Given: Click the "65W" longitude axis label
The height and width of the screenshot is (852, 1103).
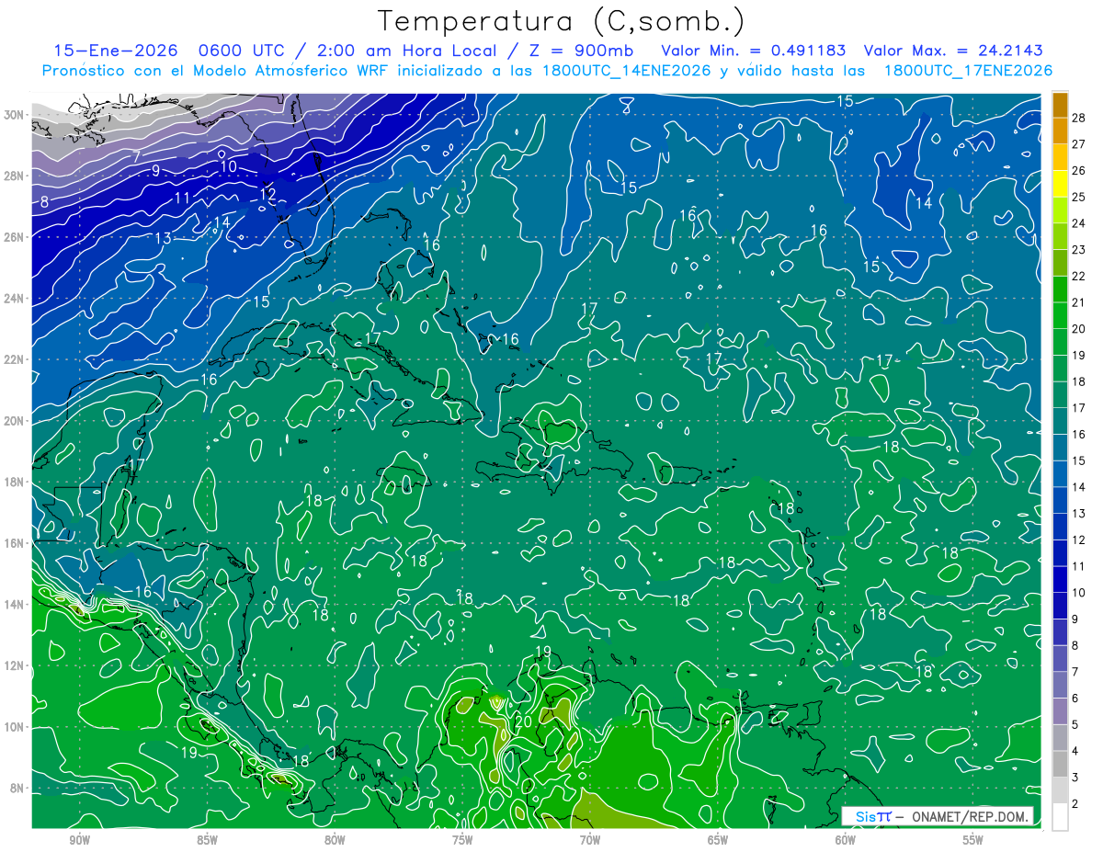Looking at the screenshot, I should [x=718, y=840].
